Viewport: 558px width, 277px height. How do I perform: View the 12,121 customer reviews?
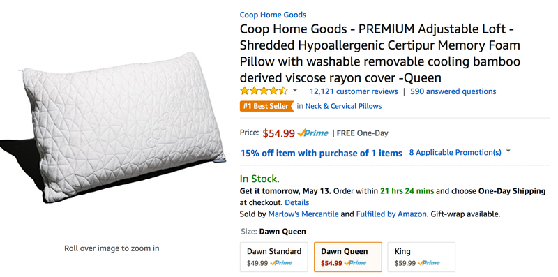(354, 91)
